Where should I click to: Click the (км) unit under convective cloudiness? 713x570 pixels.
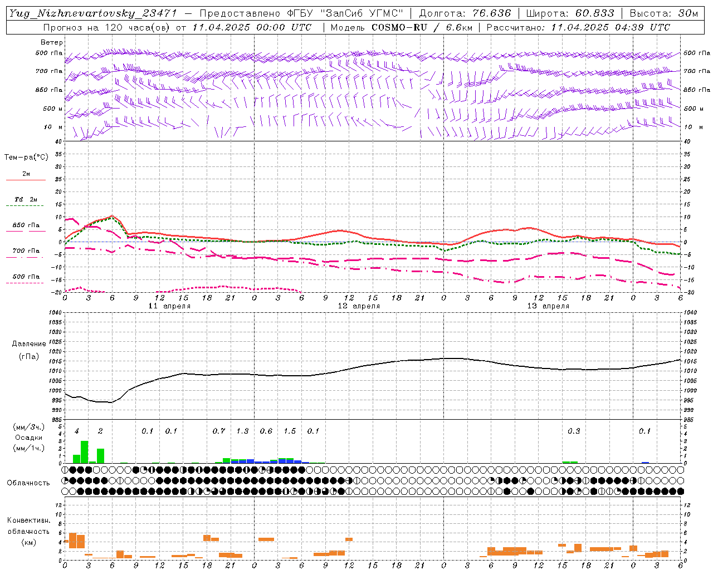coord(29,542)
